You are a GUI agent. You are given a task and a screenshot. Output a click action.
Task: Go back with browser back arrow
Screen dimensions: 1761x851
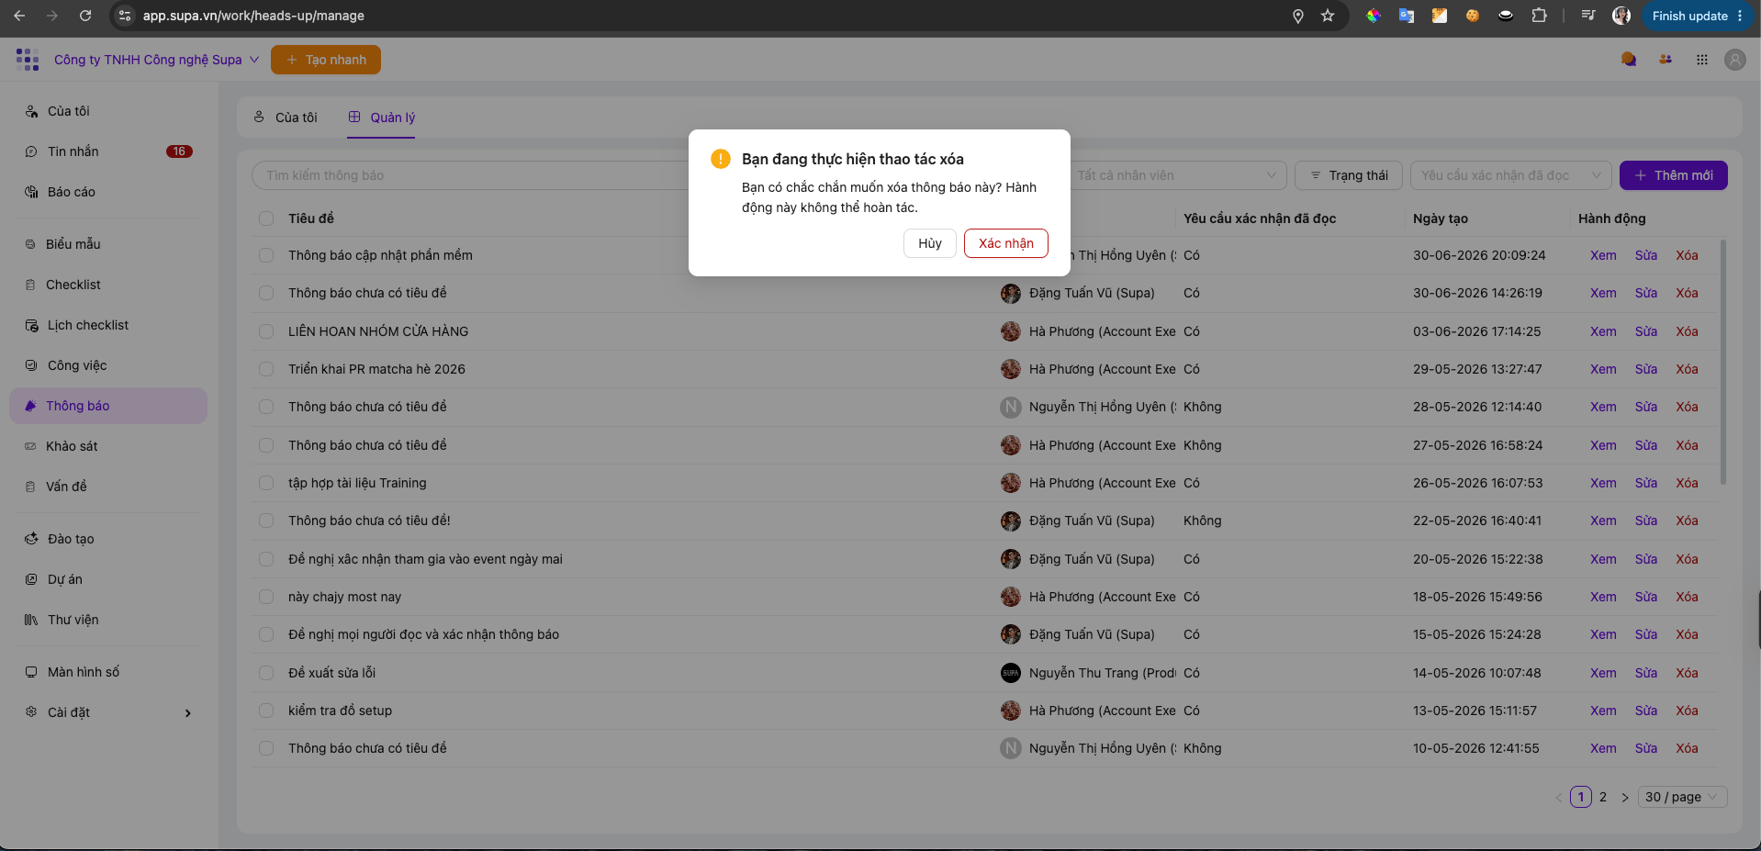[x=19, y=16]
